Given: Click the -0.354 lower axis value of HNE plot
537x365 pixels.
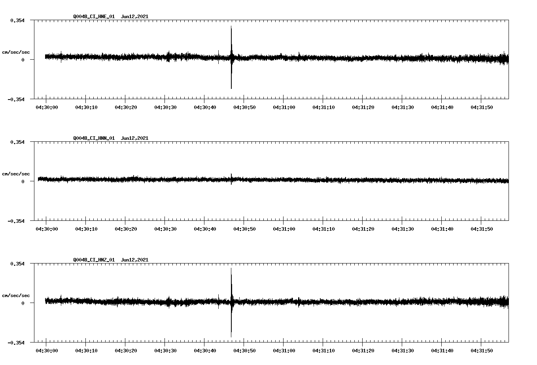Looking at the screenshot, I should tap(16, 99).
